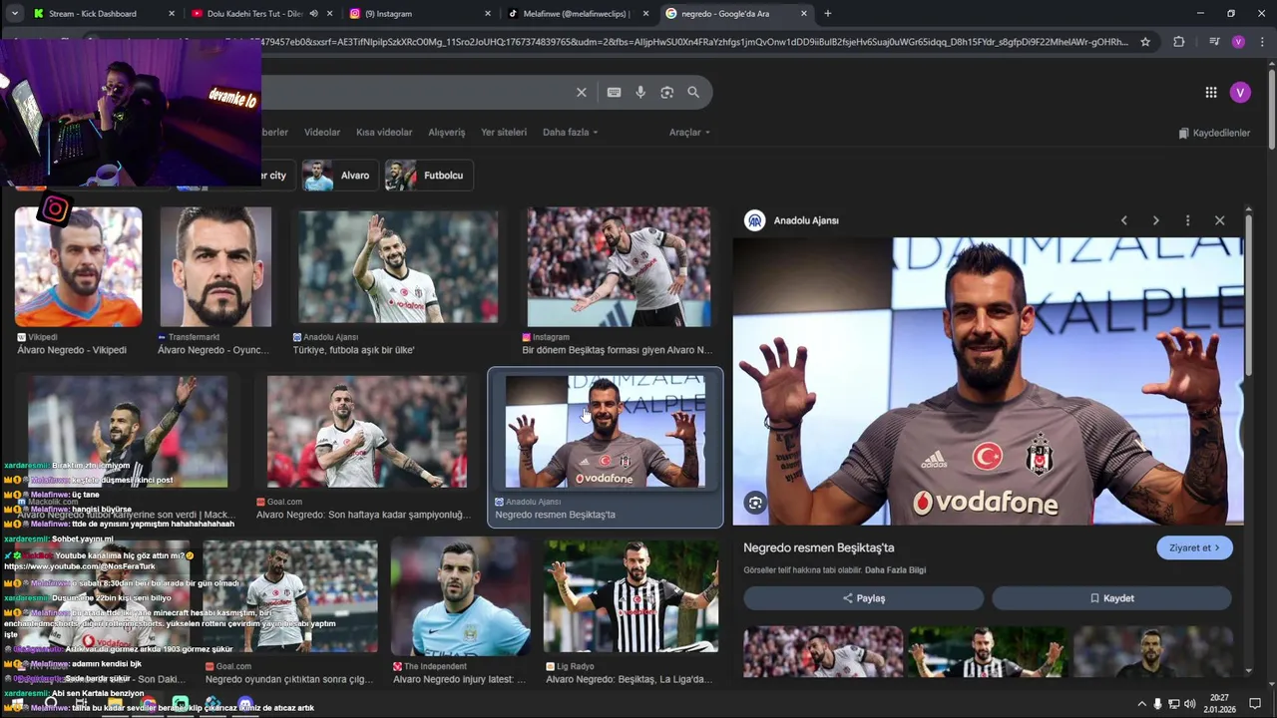Click the main page vertical scrollbar

1271,110
